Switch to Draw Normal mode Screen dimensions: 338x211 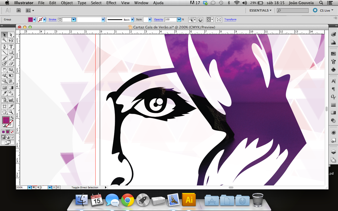[x=3, y=137]
